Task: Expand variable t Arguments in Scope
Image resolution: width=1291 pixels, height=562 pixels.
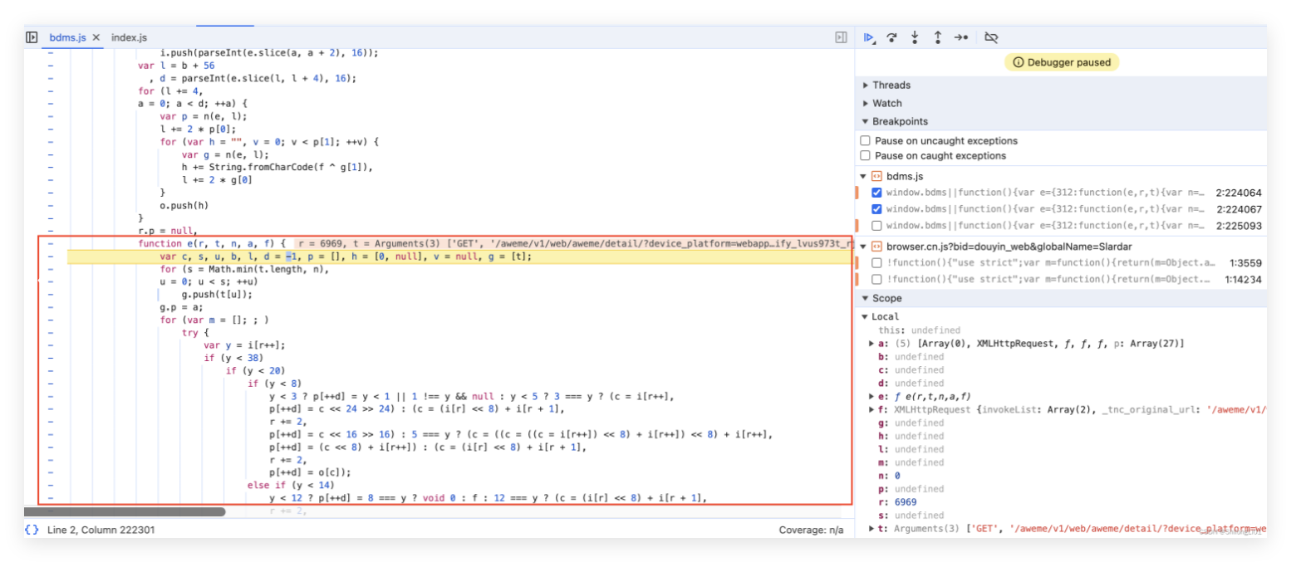Action: 871,529
